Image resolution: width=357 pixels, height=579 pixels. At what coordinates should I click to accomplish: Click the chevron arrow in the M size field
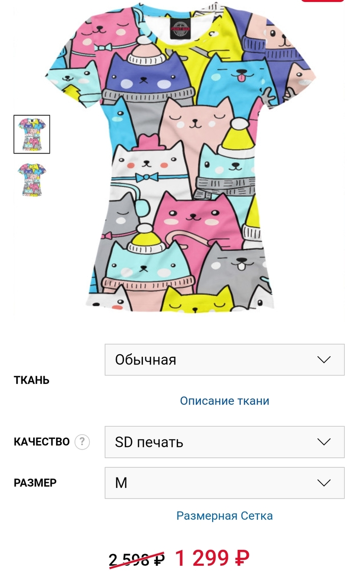(324, 483)
